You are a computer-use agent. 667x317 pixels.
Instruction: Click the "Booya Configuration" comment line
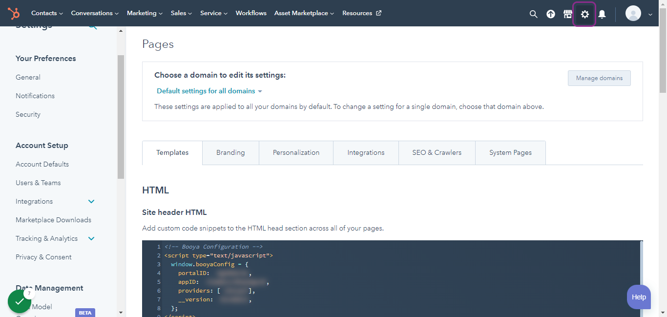[x=214, y=247]
